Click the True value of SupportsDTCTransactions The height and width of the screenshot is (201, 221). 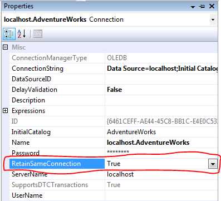114,185
